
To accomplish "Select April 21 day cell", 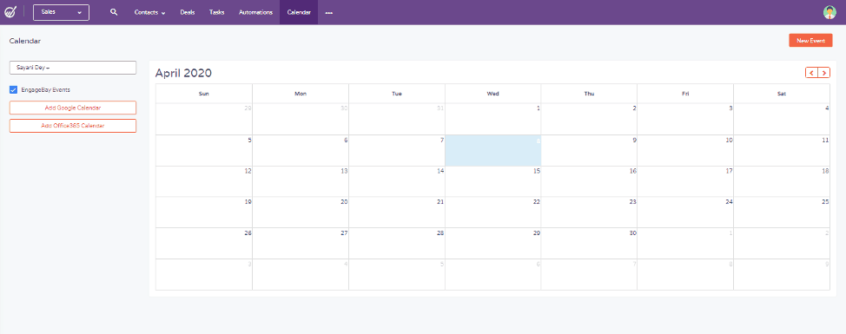I will (397, 213).
